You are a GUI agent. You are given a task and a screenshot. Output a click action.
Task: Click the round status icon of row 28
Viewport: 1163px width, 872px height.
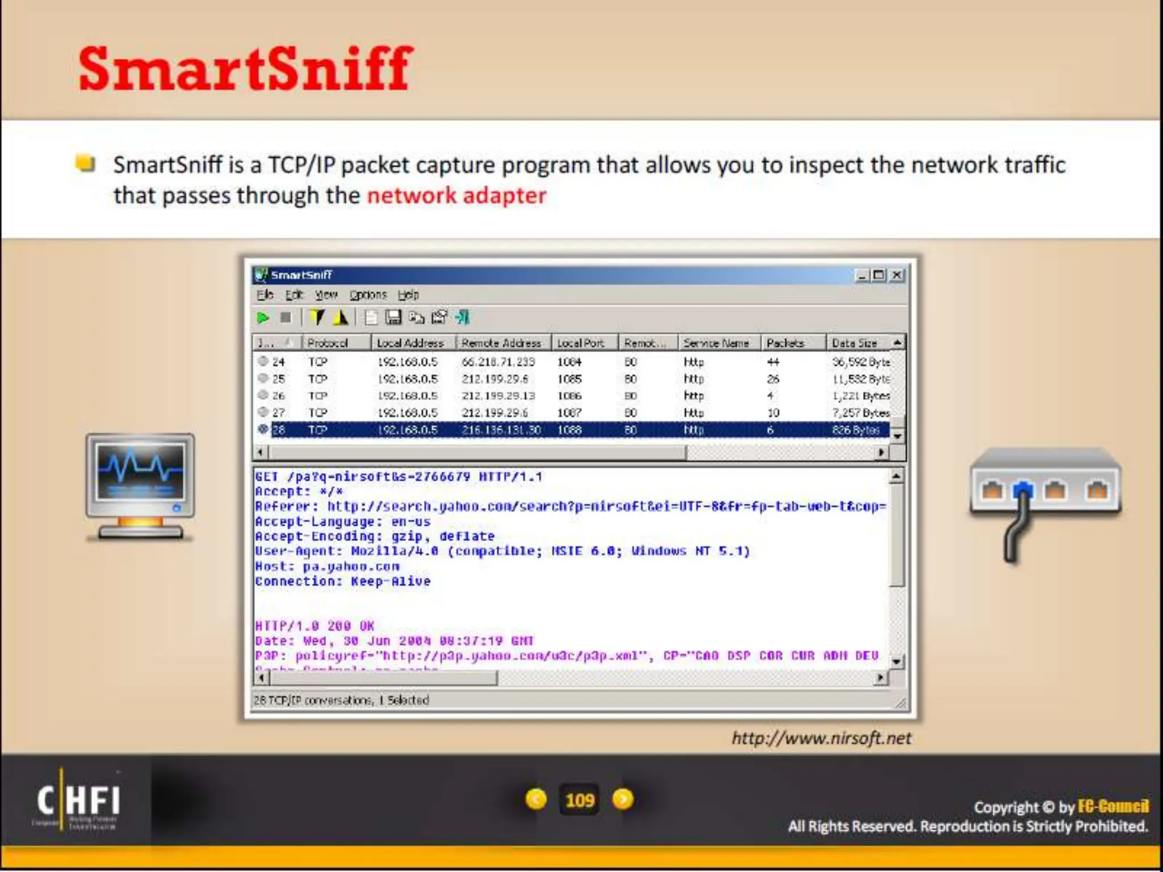262,429
